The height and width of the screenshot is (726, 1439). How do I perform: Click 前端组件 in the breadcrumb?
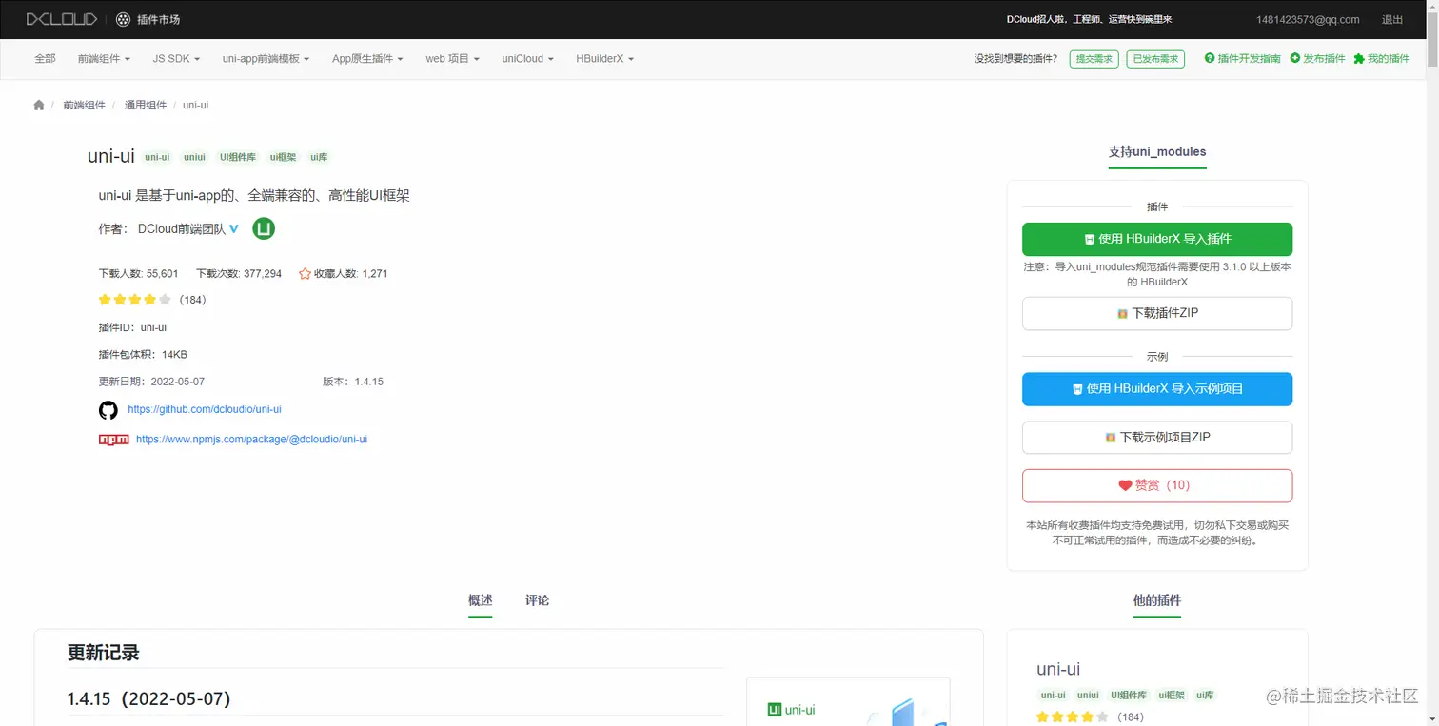click(85, 106)
